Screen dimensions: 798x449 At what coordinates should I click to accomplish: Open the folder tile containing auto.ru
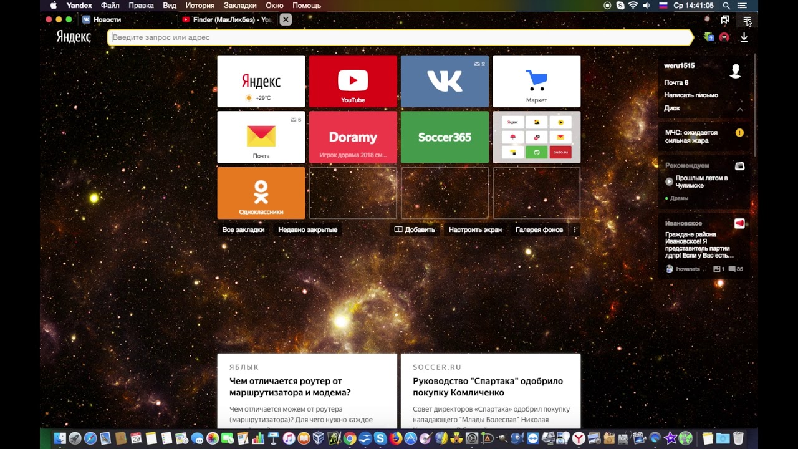pyautogui.click(x=536, y=137)
